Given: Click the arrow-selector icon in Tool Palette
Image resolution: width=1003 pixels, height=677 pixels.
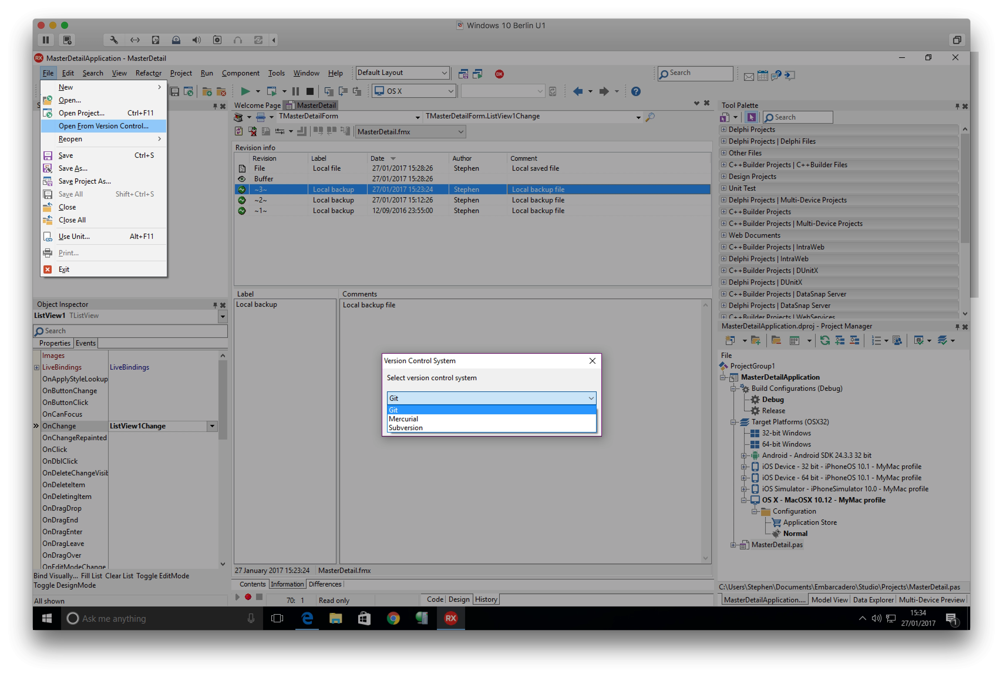Looking at the screenshot, I should 751,117.
